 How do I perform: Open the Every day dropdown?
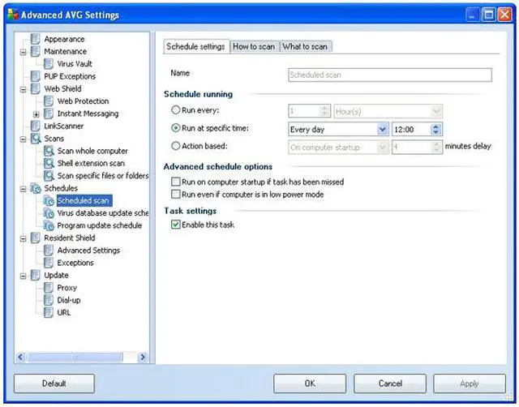tap(382, 130)
